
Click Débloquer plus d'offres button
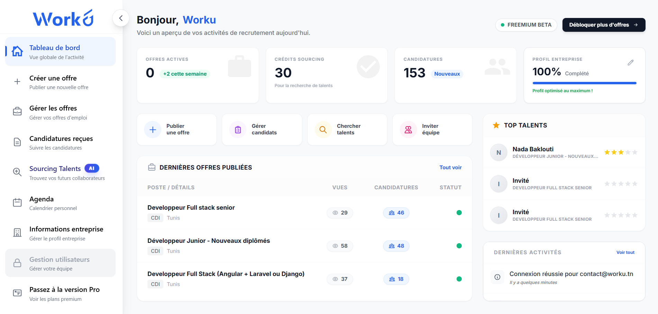point(604,25)
